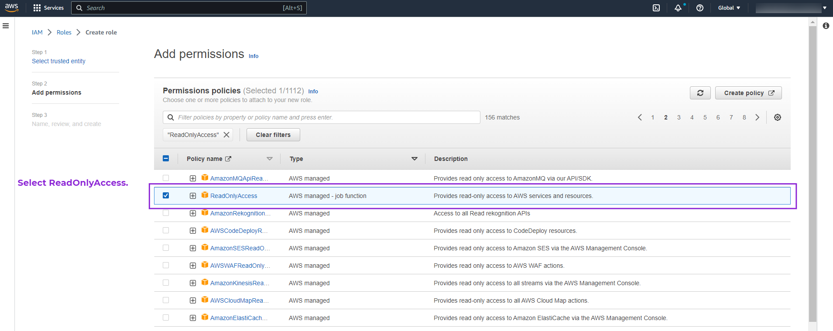Click the orange policy icon for ReadOnlyAccess
Image resolution: width=833 pixels, height=331 pixels.
205,195
